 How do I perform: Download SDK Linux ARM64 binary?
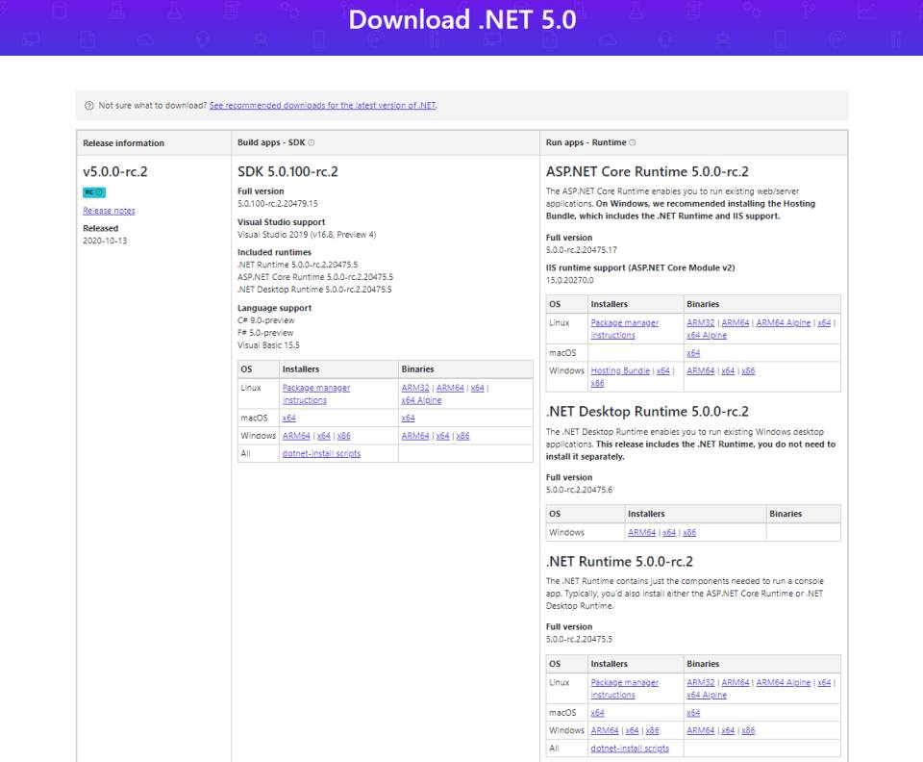coord(450,388)
